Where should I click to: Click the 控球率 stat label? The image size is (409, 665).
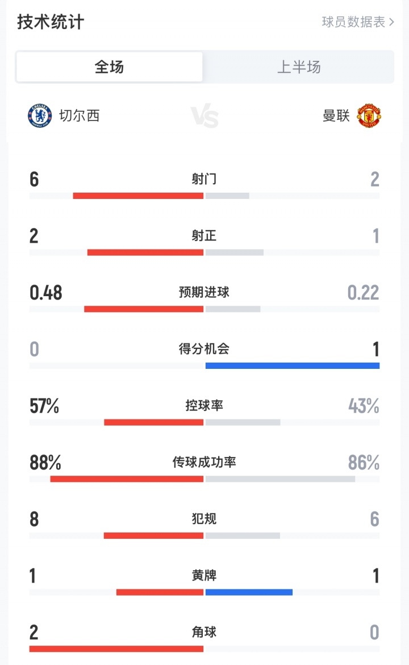204,405
